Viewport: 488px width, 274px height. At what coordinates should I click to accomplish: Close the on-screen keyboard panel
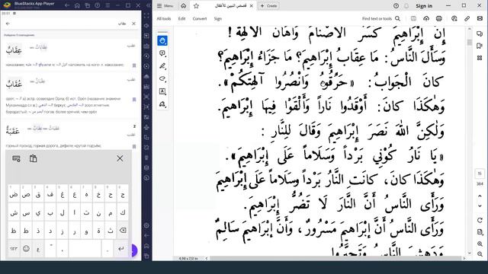point(120,158)
